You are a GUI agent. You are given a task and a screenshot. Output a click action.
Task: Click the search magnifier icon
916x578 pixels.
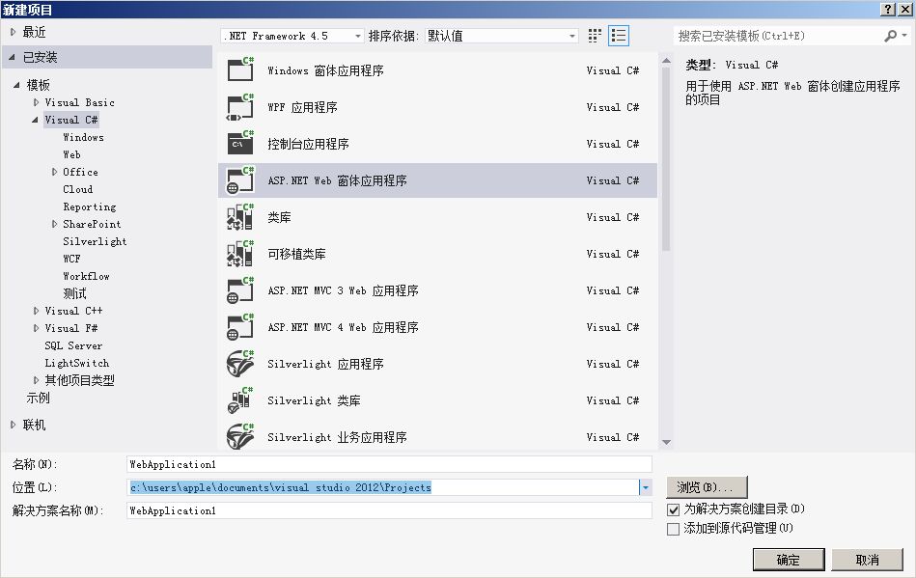tap(890, 36)
